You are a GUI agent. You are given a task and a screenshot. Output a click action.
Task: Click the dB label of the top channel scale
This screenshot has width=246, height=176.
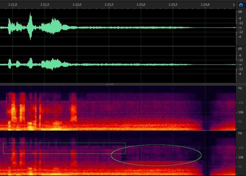point(240,12)
